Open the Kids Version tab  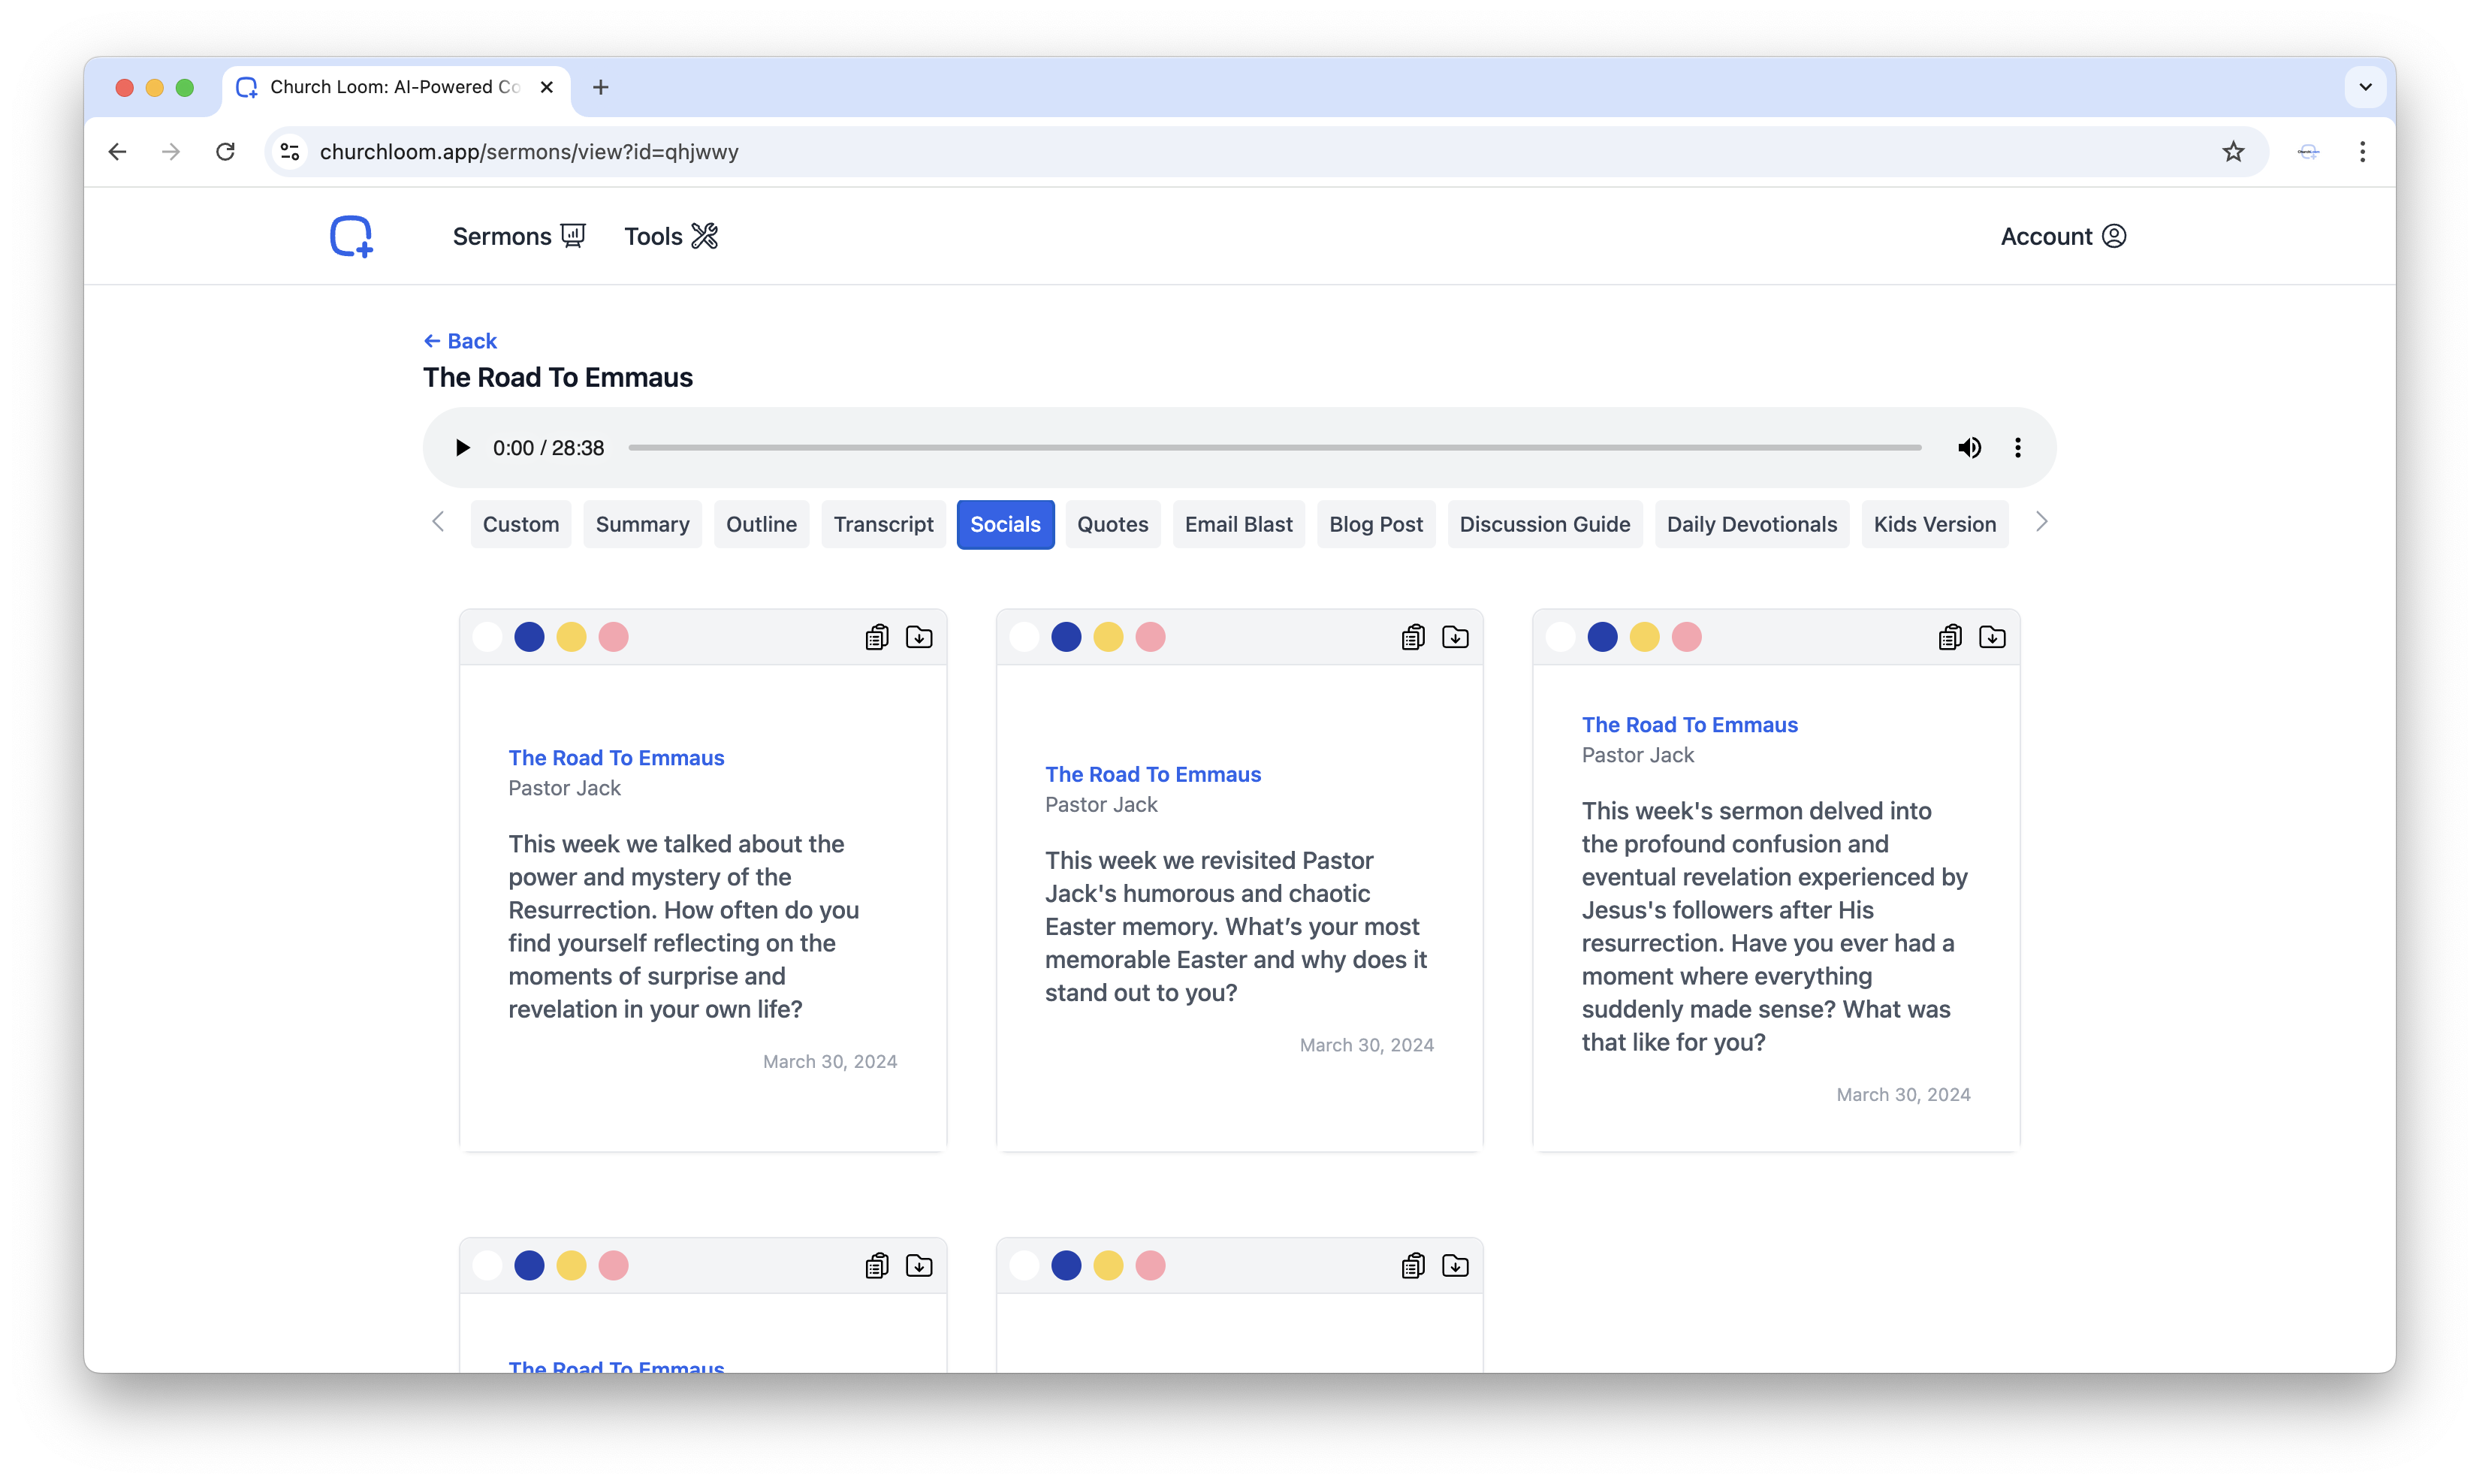(1935, 524)
